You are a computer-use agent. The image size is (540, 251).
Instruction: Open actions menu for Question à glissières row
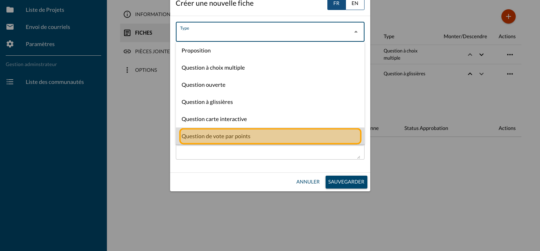(510, 74)
